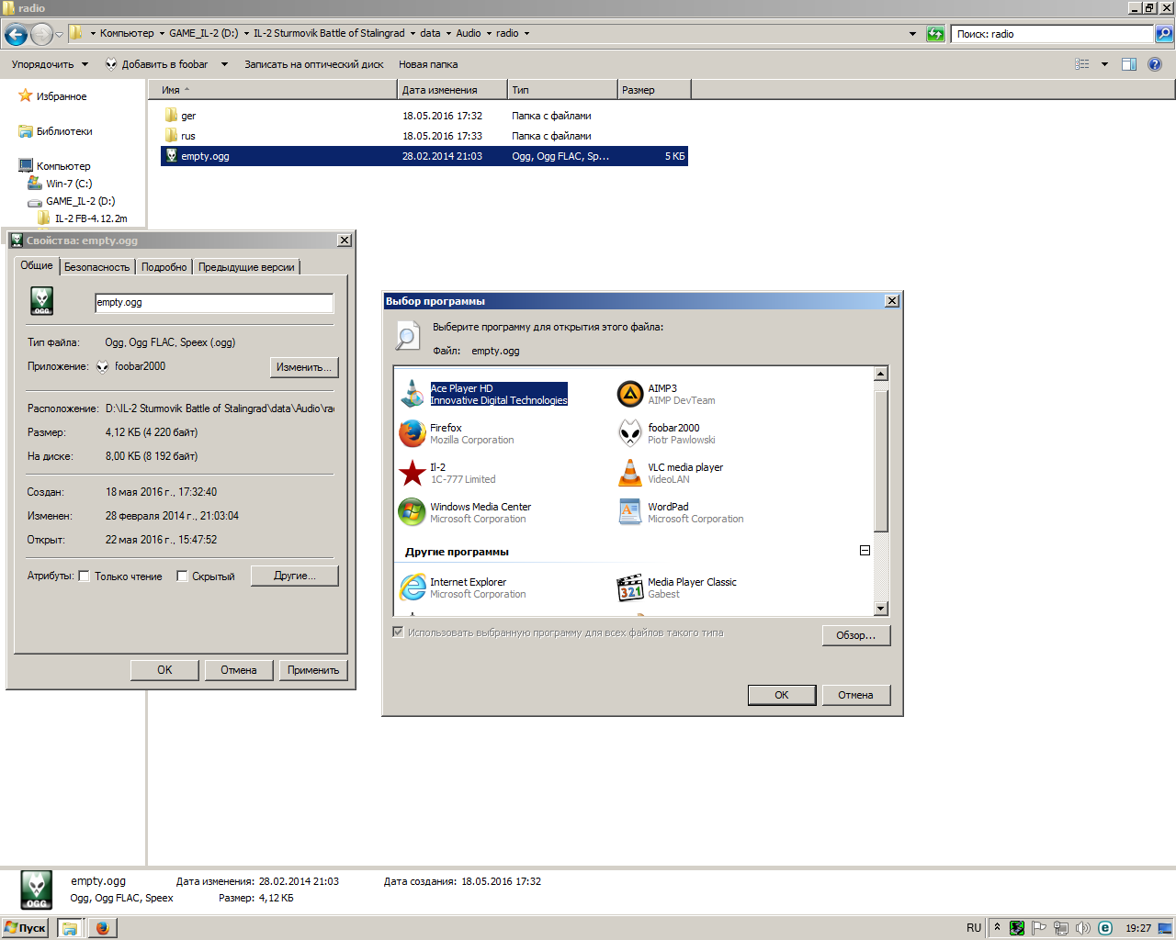Click OK in properties dialog
The image size is (1176, 940).
coord(164,670)
